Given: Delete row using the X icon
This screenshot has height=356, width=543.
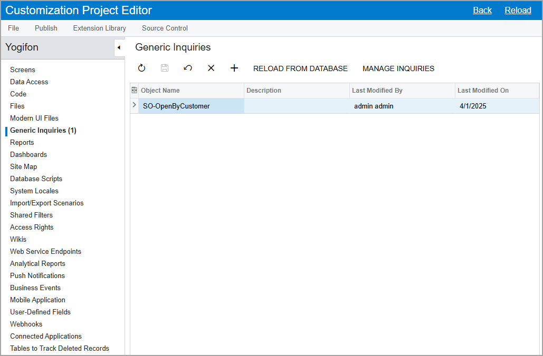Looking at the screenshot, I should point(211,68).
